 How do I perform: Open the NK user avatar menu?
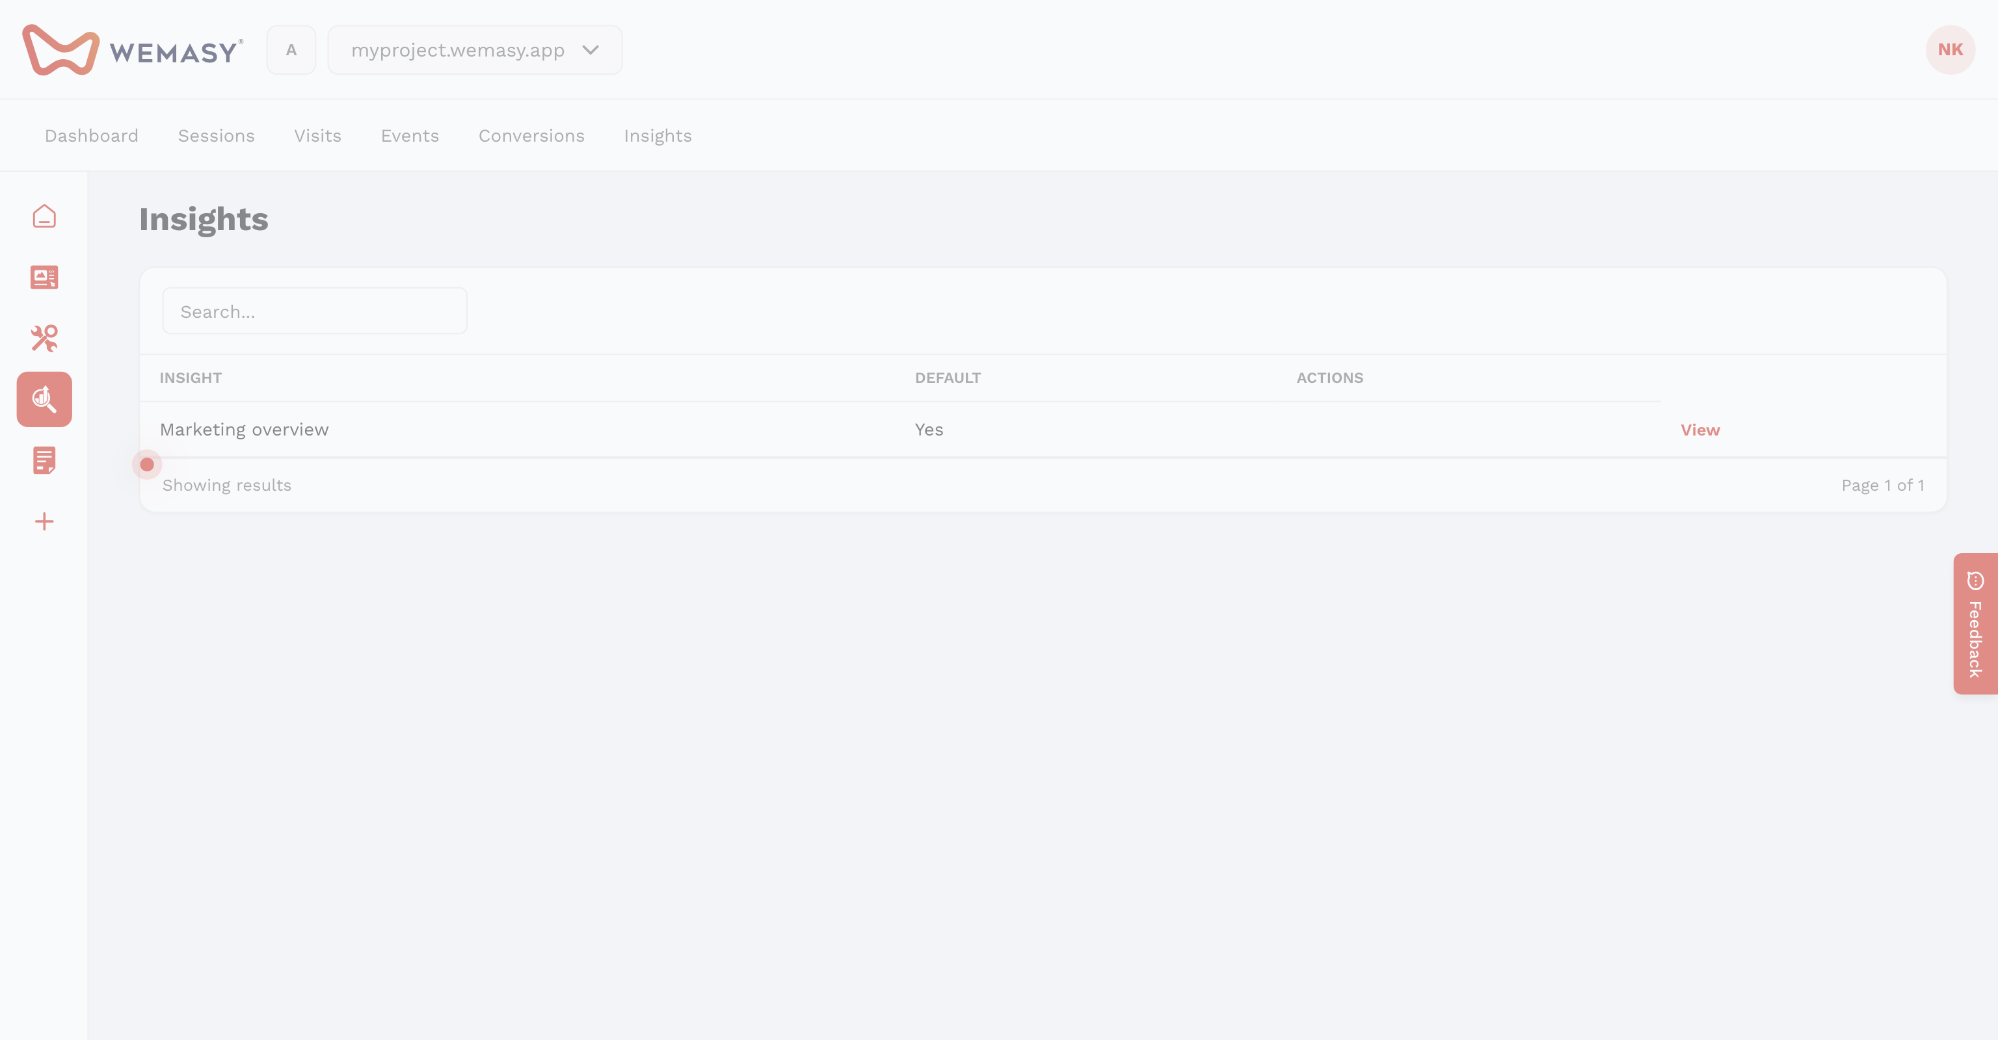click(x=1950, y=49)
